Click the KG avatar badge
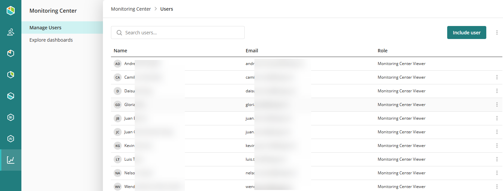 (118, 146)
